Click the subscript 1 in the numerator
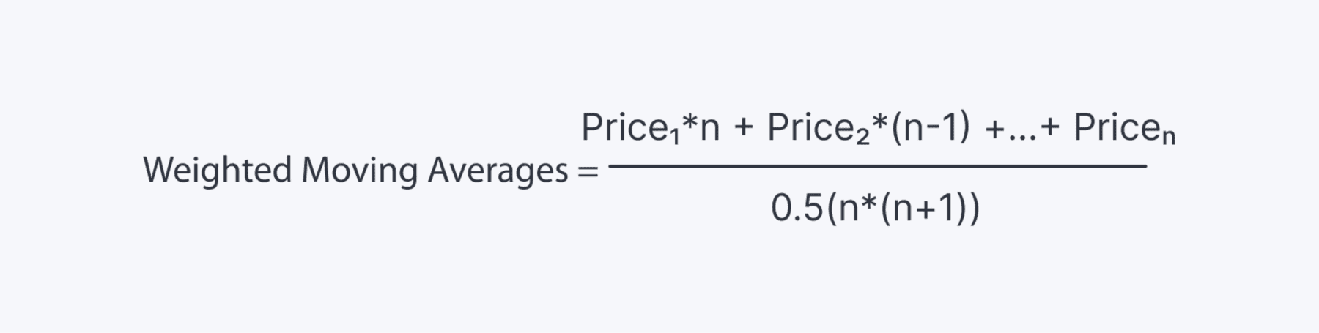This screenshot has width=1319, height=333. [x=673, y=137]
